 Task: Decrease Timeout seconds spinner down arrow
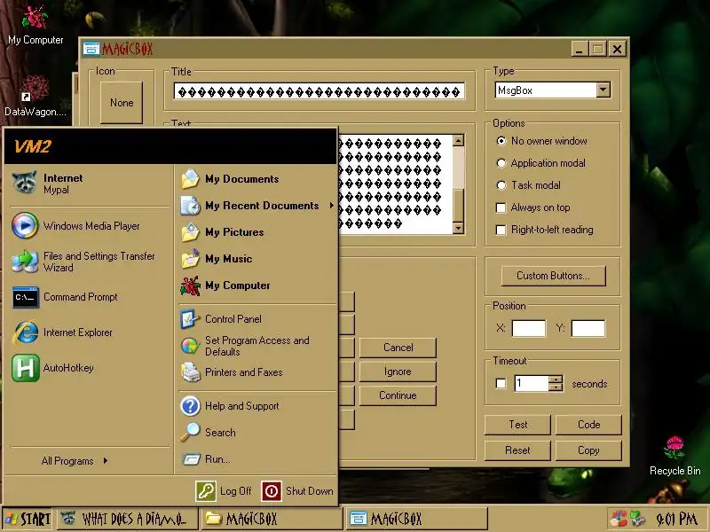pyautogui.click(x=556, y=387)
